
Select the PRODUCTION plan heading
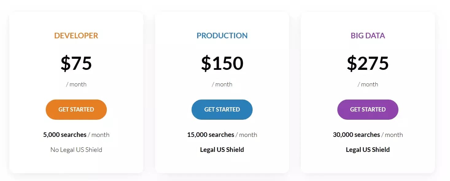[x=222, y=35]
